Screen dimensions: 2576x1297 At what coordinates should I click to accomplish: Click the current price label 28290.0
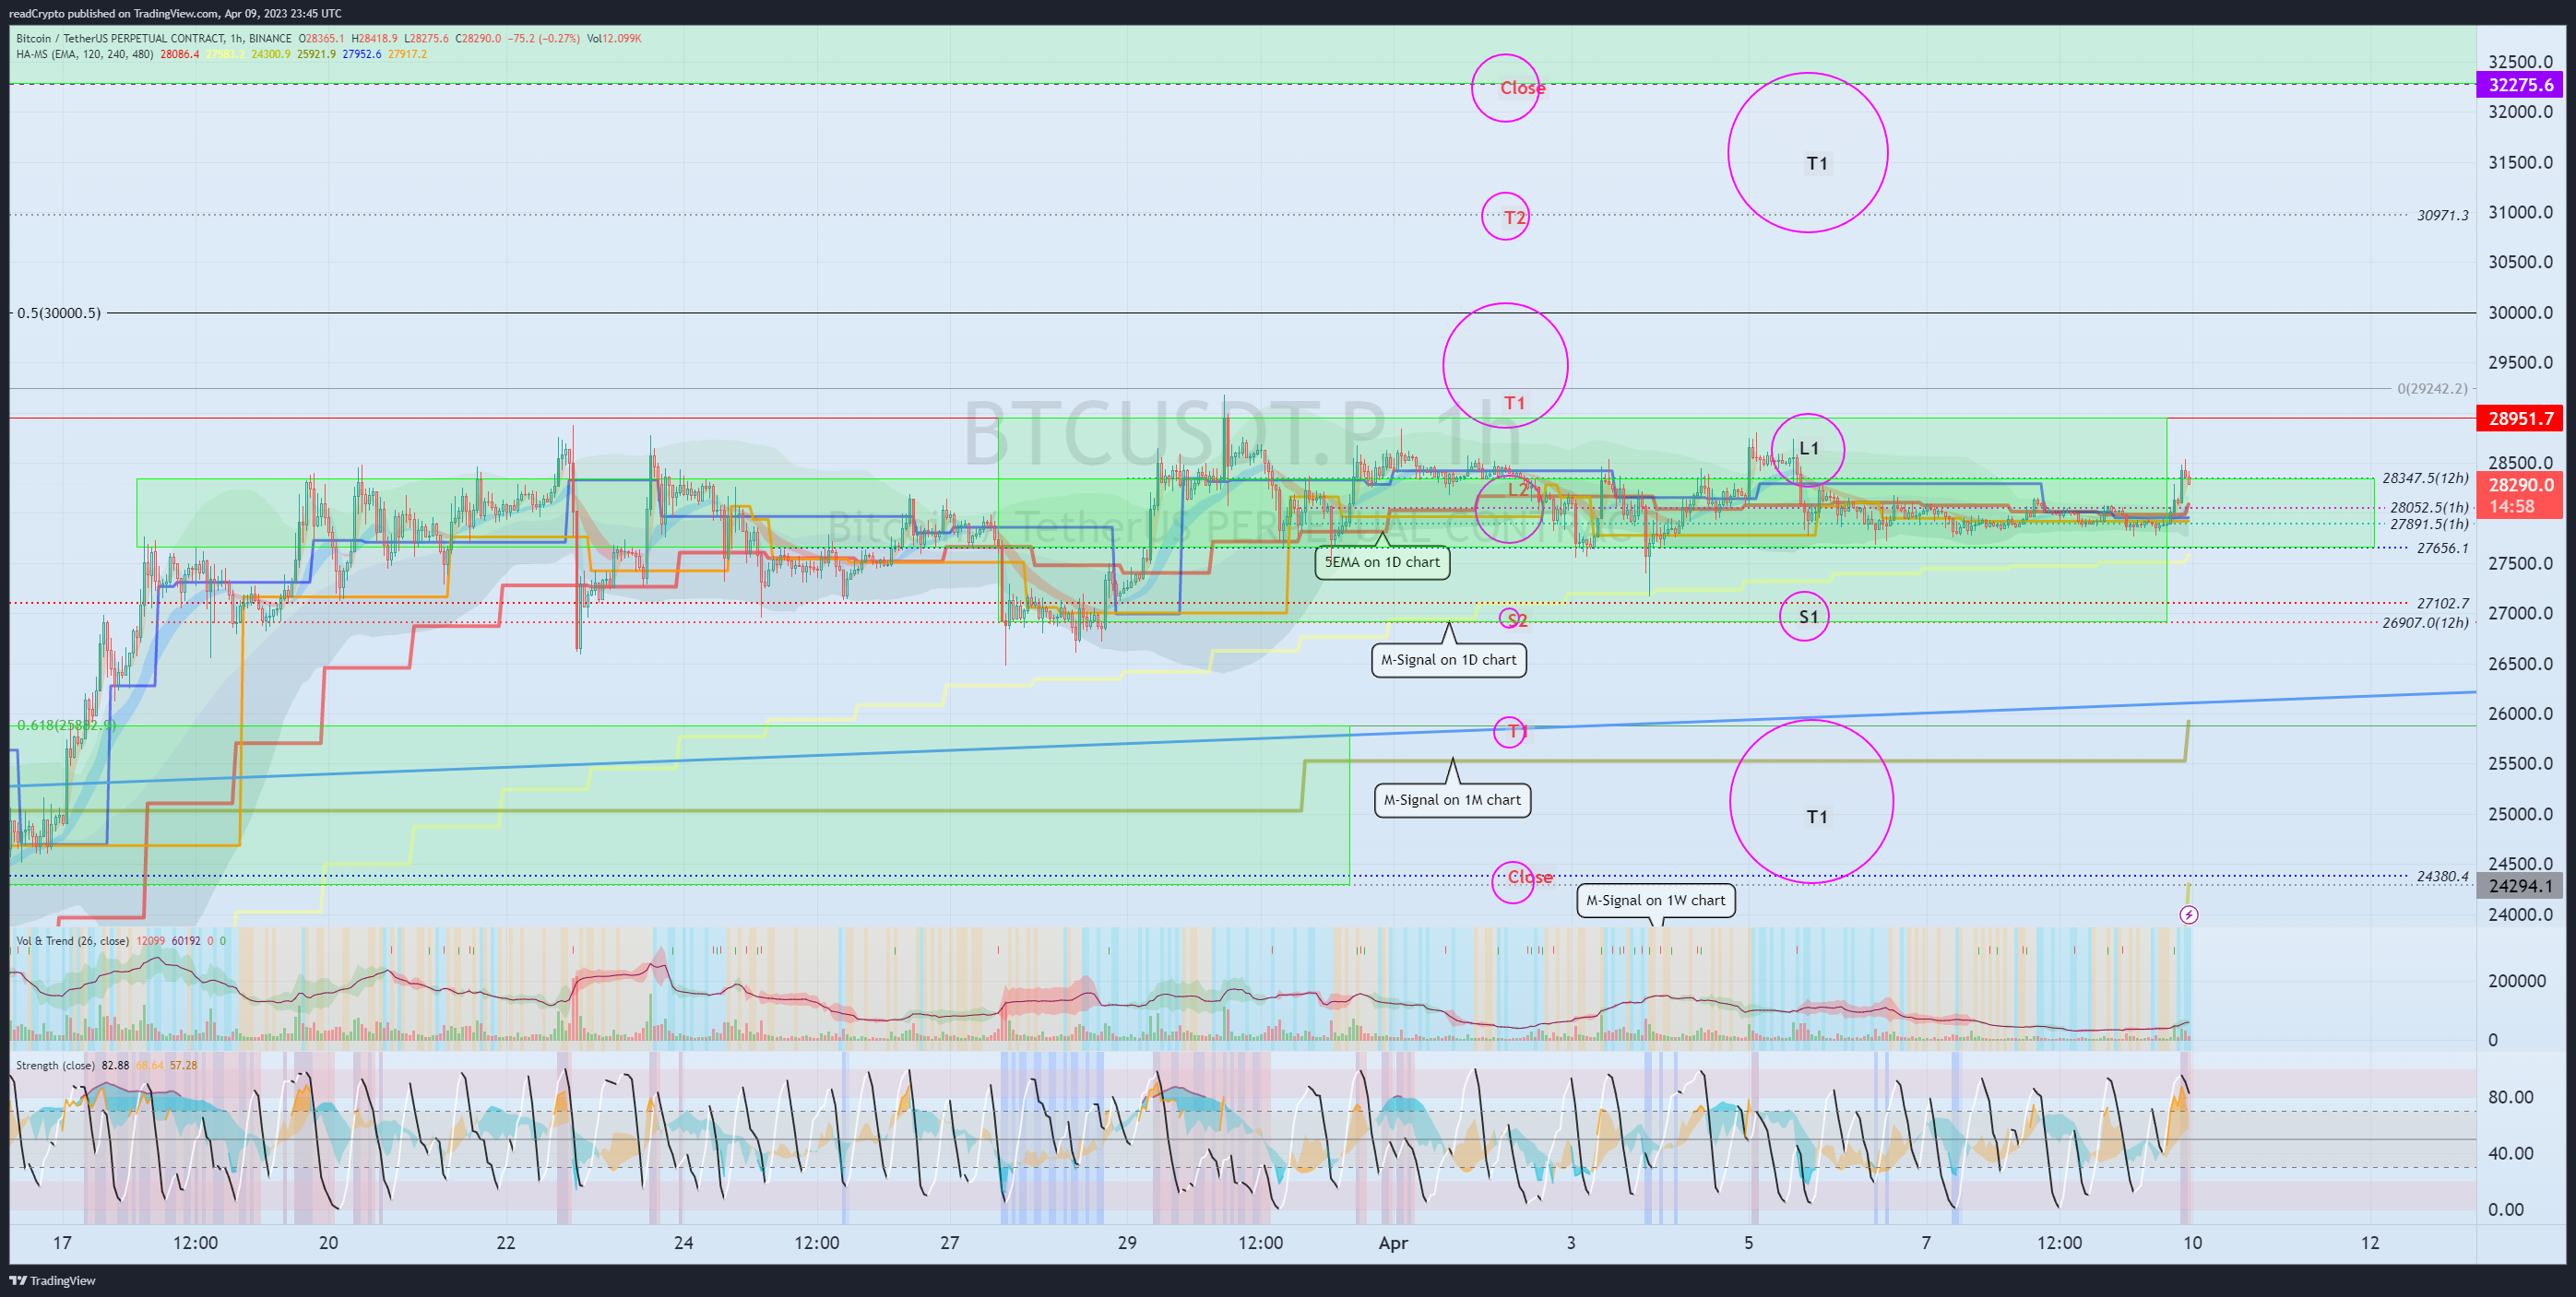coord(2520,485)
